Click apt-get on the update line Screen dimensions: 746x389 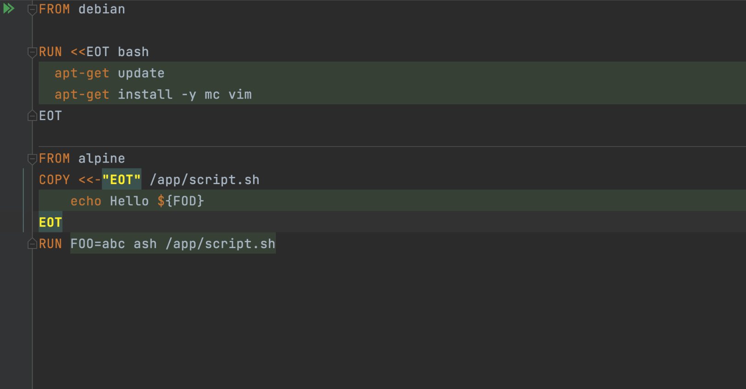click(82, 73)
